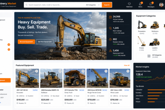Click the Featured Equipment heading

[x=25, y=65]
